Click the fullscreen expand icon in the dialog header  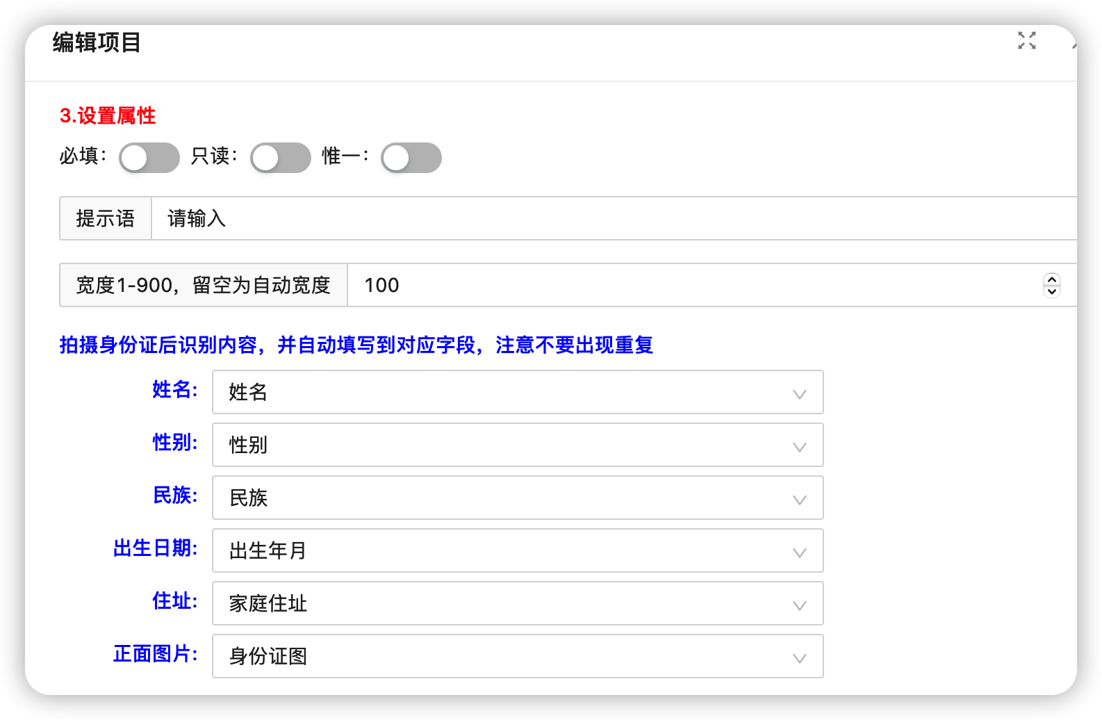tap(1027, 40)
